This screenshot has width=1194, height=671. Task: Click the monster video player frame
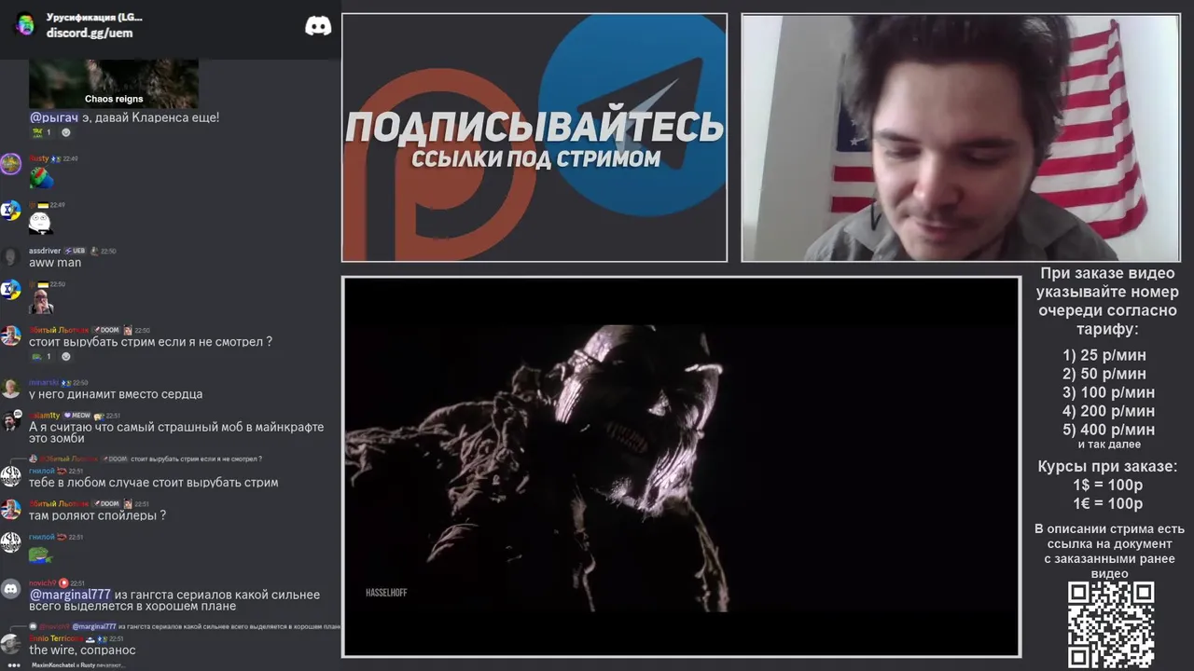click(x=681, y=467)
